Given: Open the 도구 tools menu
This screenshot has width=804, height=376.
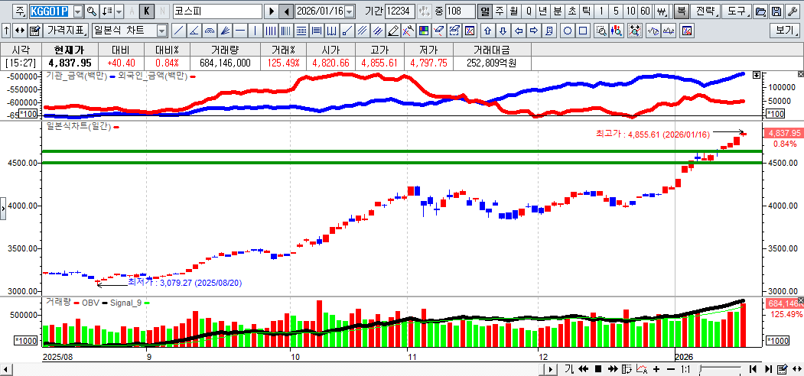Looking at the screenshot, I should click(x=737, y=11).
